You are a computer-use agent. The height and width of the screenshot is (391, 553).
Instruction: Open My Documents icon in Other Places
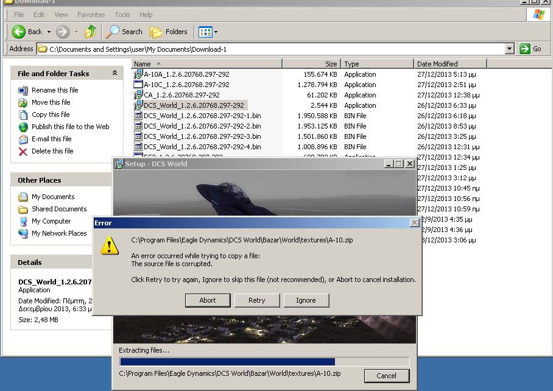pos(23,197)
